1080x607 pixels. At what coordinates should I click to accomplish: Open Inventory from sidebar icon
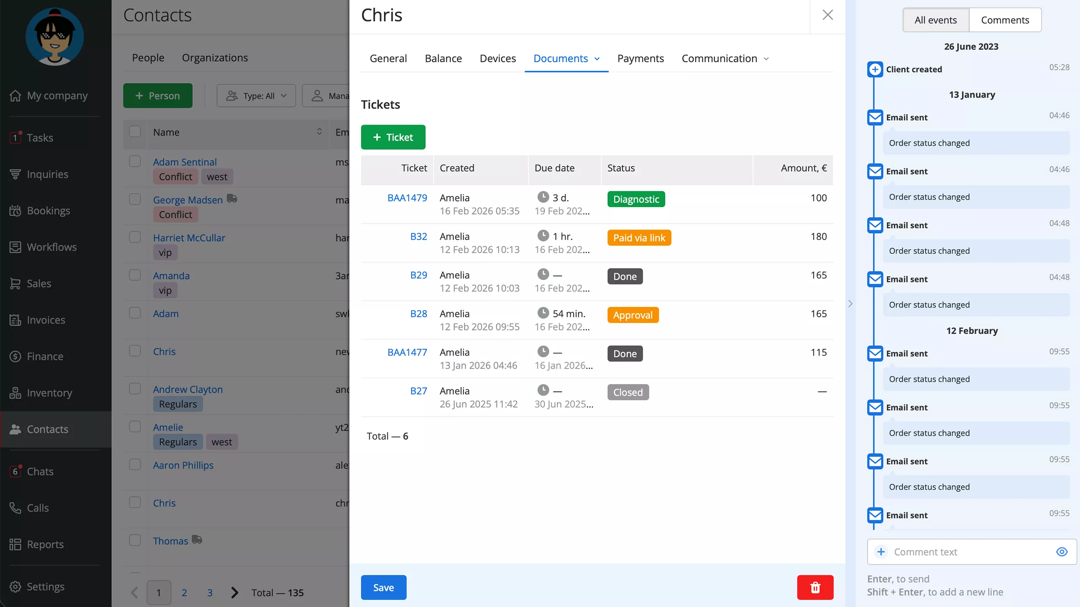click(x=15, y=393)
